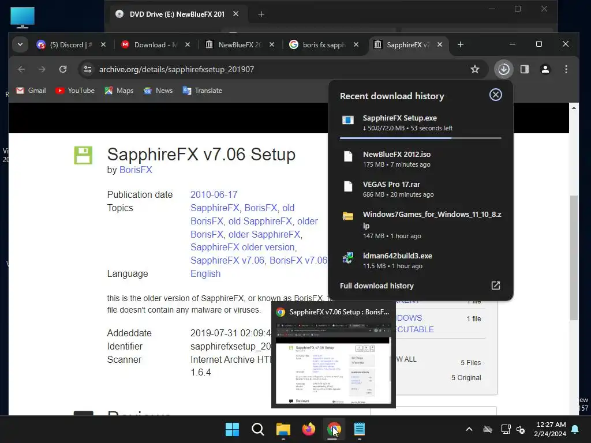Open Notepad app in taskbar

359,429
